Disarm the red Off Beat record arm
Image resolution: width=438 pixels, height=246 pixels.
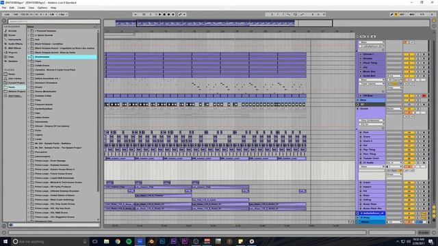(424, 96)
